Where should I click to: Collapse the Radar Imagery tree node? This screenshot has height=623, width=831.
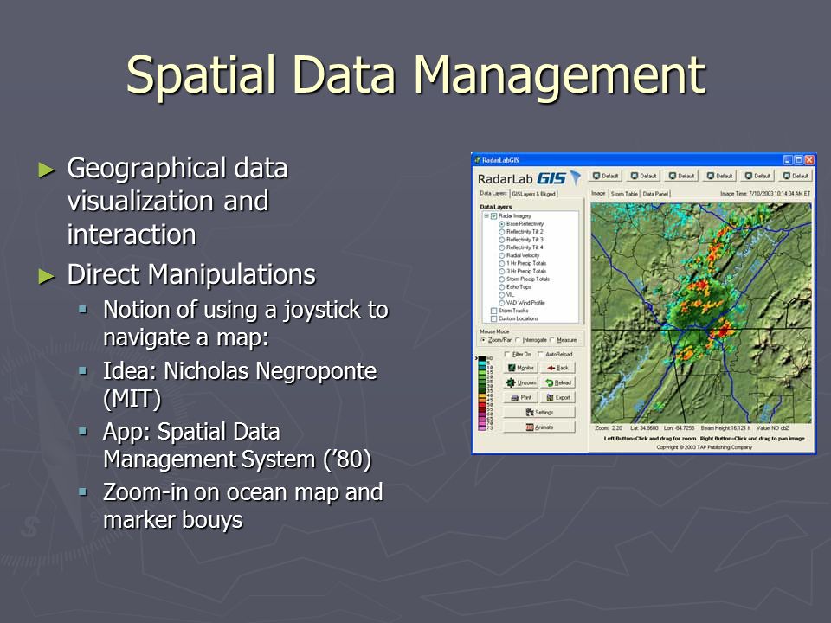click(x=486, y=216)
